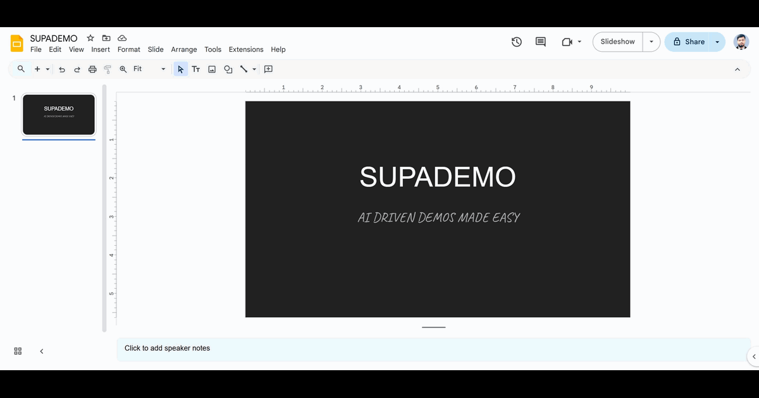The image size is (759, 398).
Task: Insert a text box
Action: point(196,69)
